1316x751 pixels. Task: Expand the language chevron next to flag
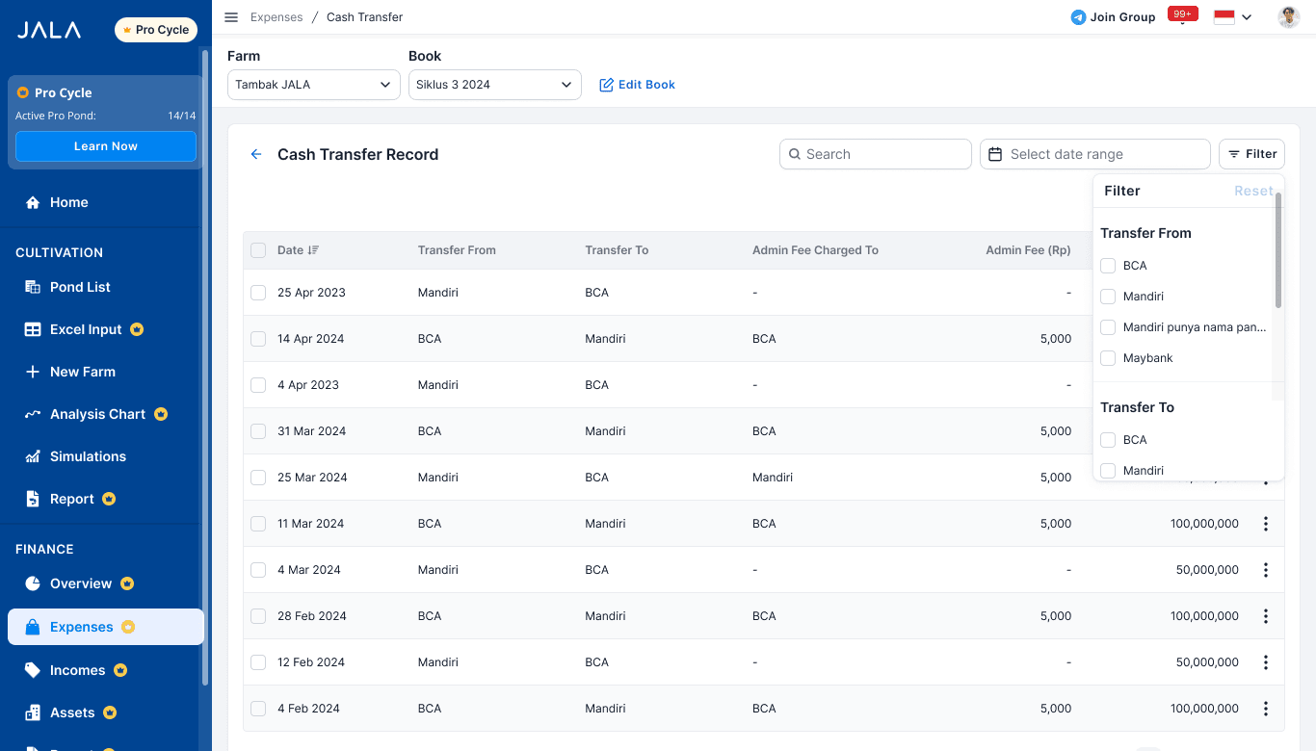click(x=1247, y=17)
